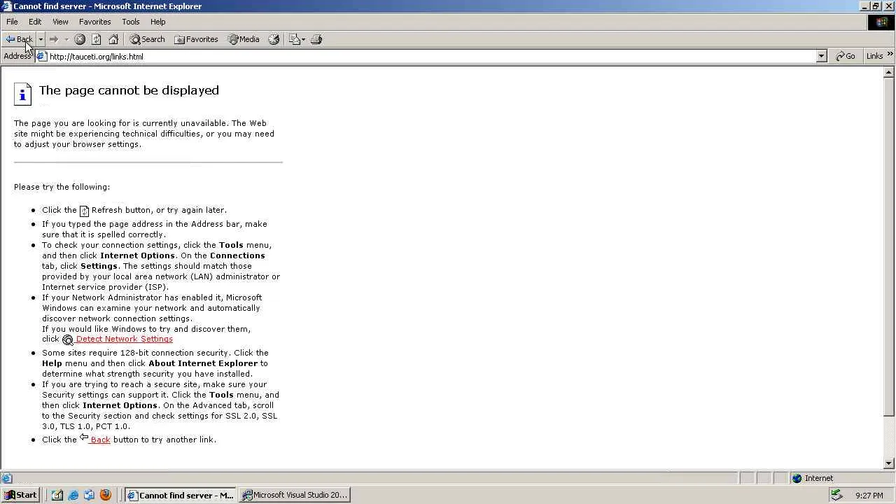This screenshot has height=504, width=896.
Task: Click the Refresh toolbar icon
Action: point(97,39)
